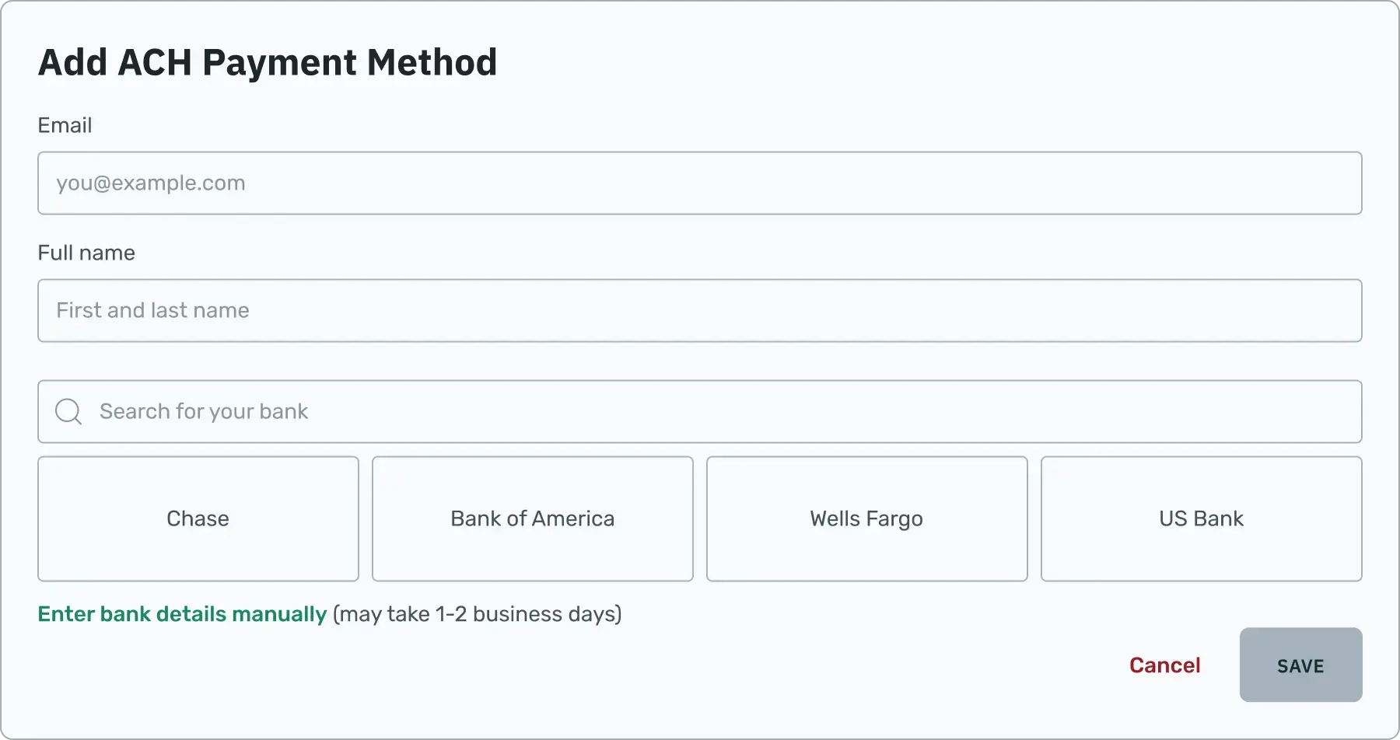This screenshot has width=1400, height=740.
Task: Click the Bank of America text label
Action: [x=533, y=518]
